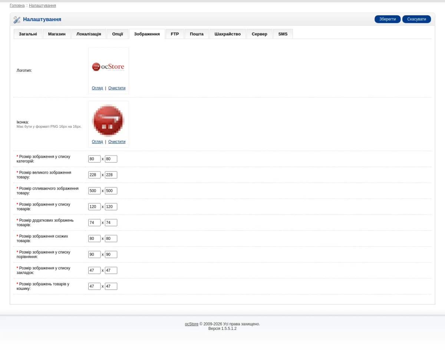Open the SMS tab
445x351 pixels.
(x=283, y=34)
